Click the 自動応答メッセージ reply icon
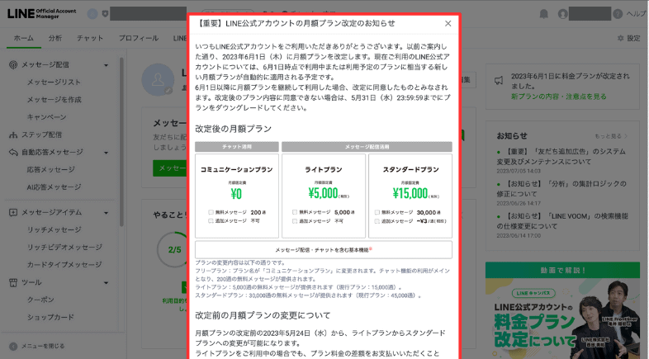Screen dimensions: 649x359 tap(13, 152)
